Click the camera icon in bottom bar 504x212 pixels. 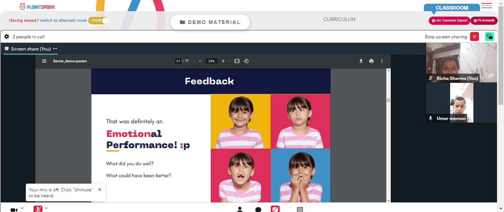(x=14, y=210)
